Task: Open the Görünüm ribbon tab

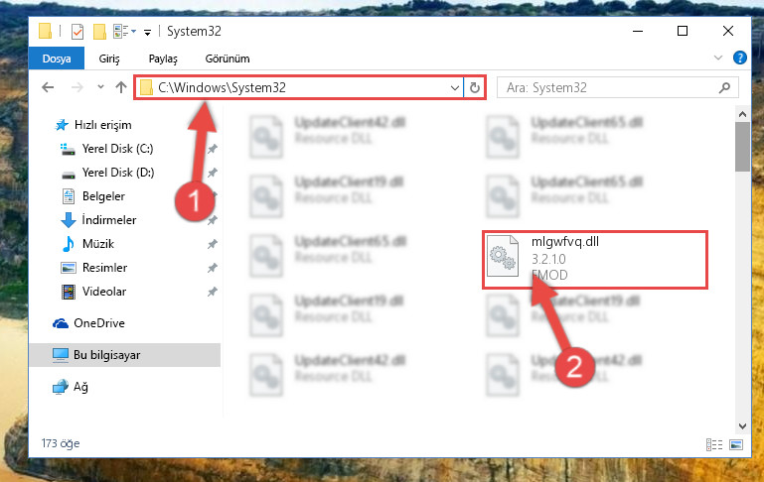Action: click(228, 59)
